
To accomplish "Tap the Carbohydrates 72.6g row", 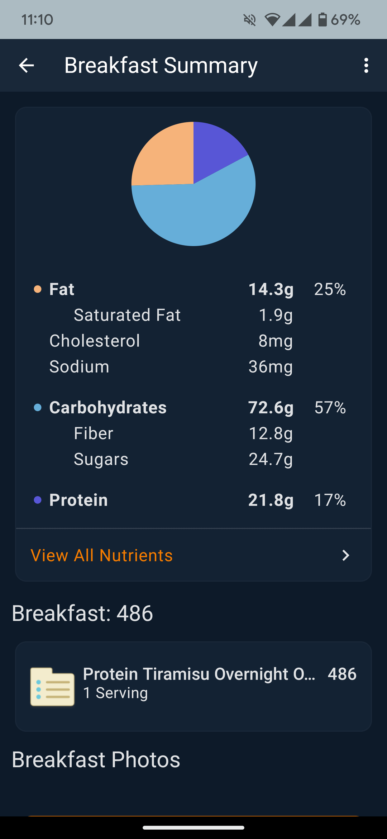I will [190, 407].
